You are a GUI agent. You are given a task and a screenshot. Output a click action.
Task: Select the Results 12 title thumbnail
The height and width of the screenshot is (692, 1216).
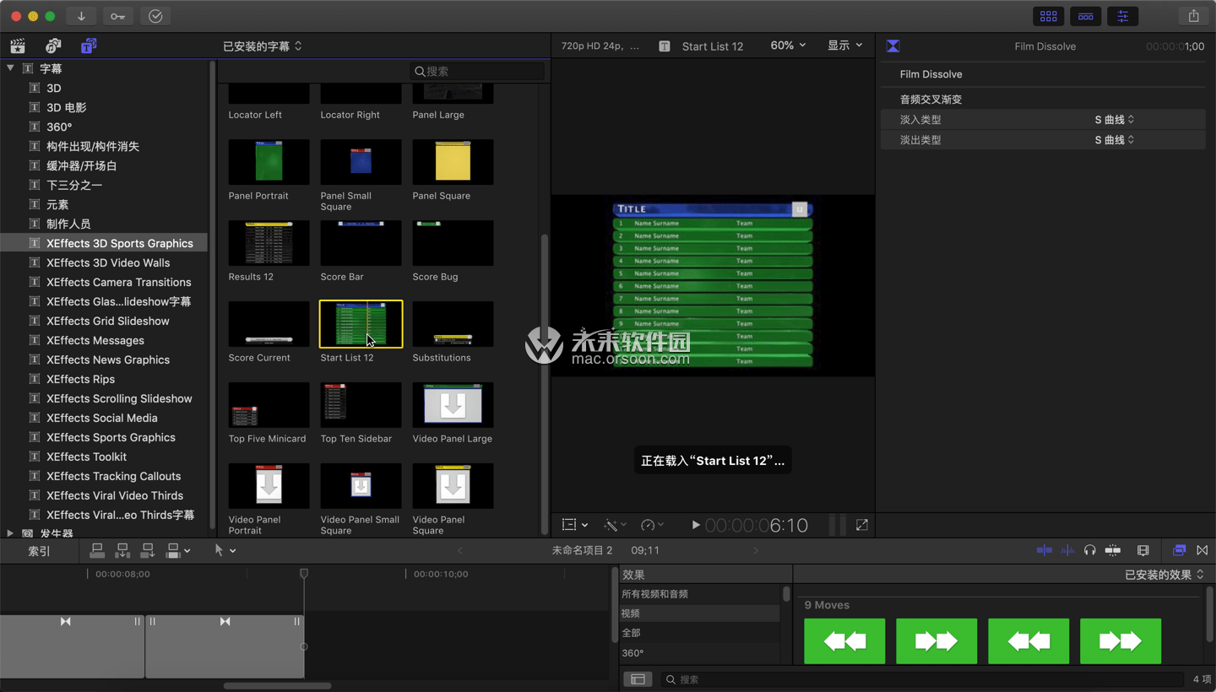pyautogui.click(x=269, y=243)
